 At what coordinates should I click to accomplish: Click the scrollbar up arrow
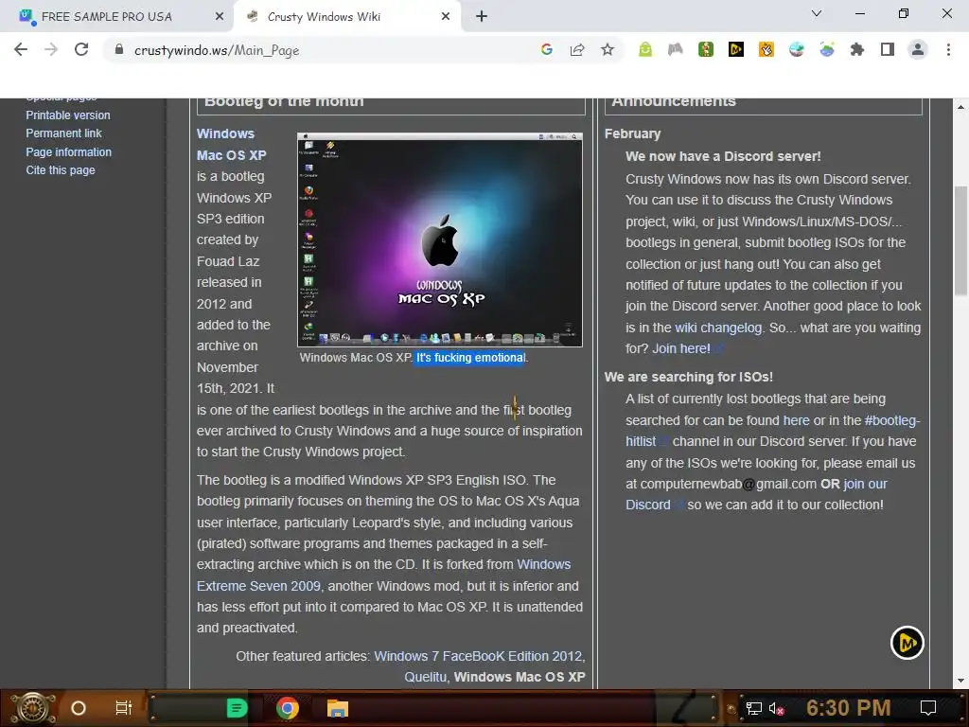[x=960, y=106]
